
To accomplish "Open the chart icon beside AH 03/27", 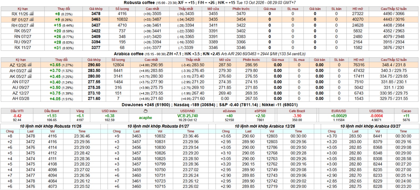I will point(30,71).
